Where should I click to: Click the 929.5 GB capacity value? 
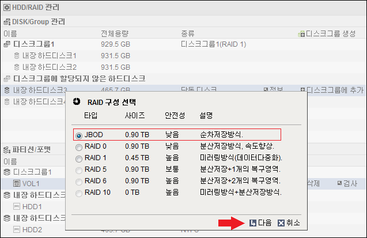(x=115, y=44)
